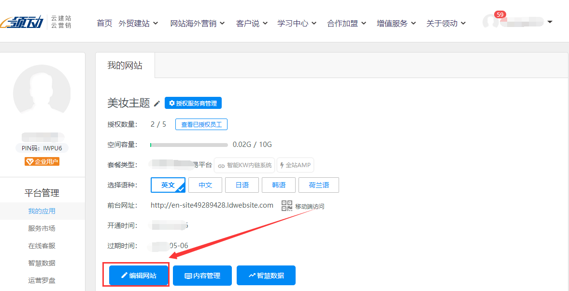Switch to the 我的网站 tab
Image resolution: width=569 pixels, height=291 pixels.
pyautogui.click(x=125, y=66)
